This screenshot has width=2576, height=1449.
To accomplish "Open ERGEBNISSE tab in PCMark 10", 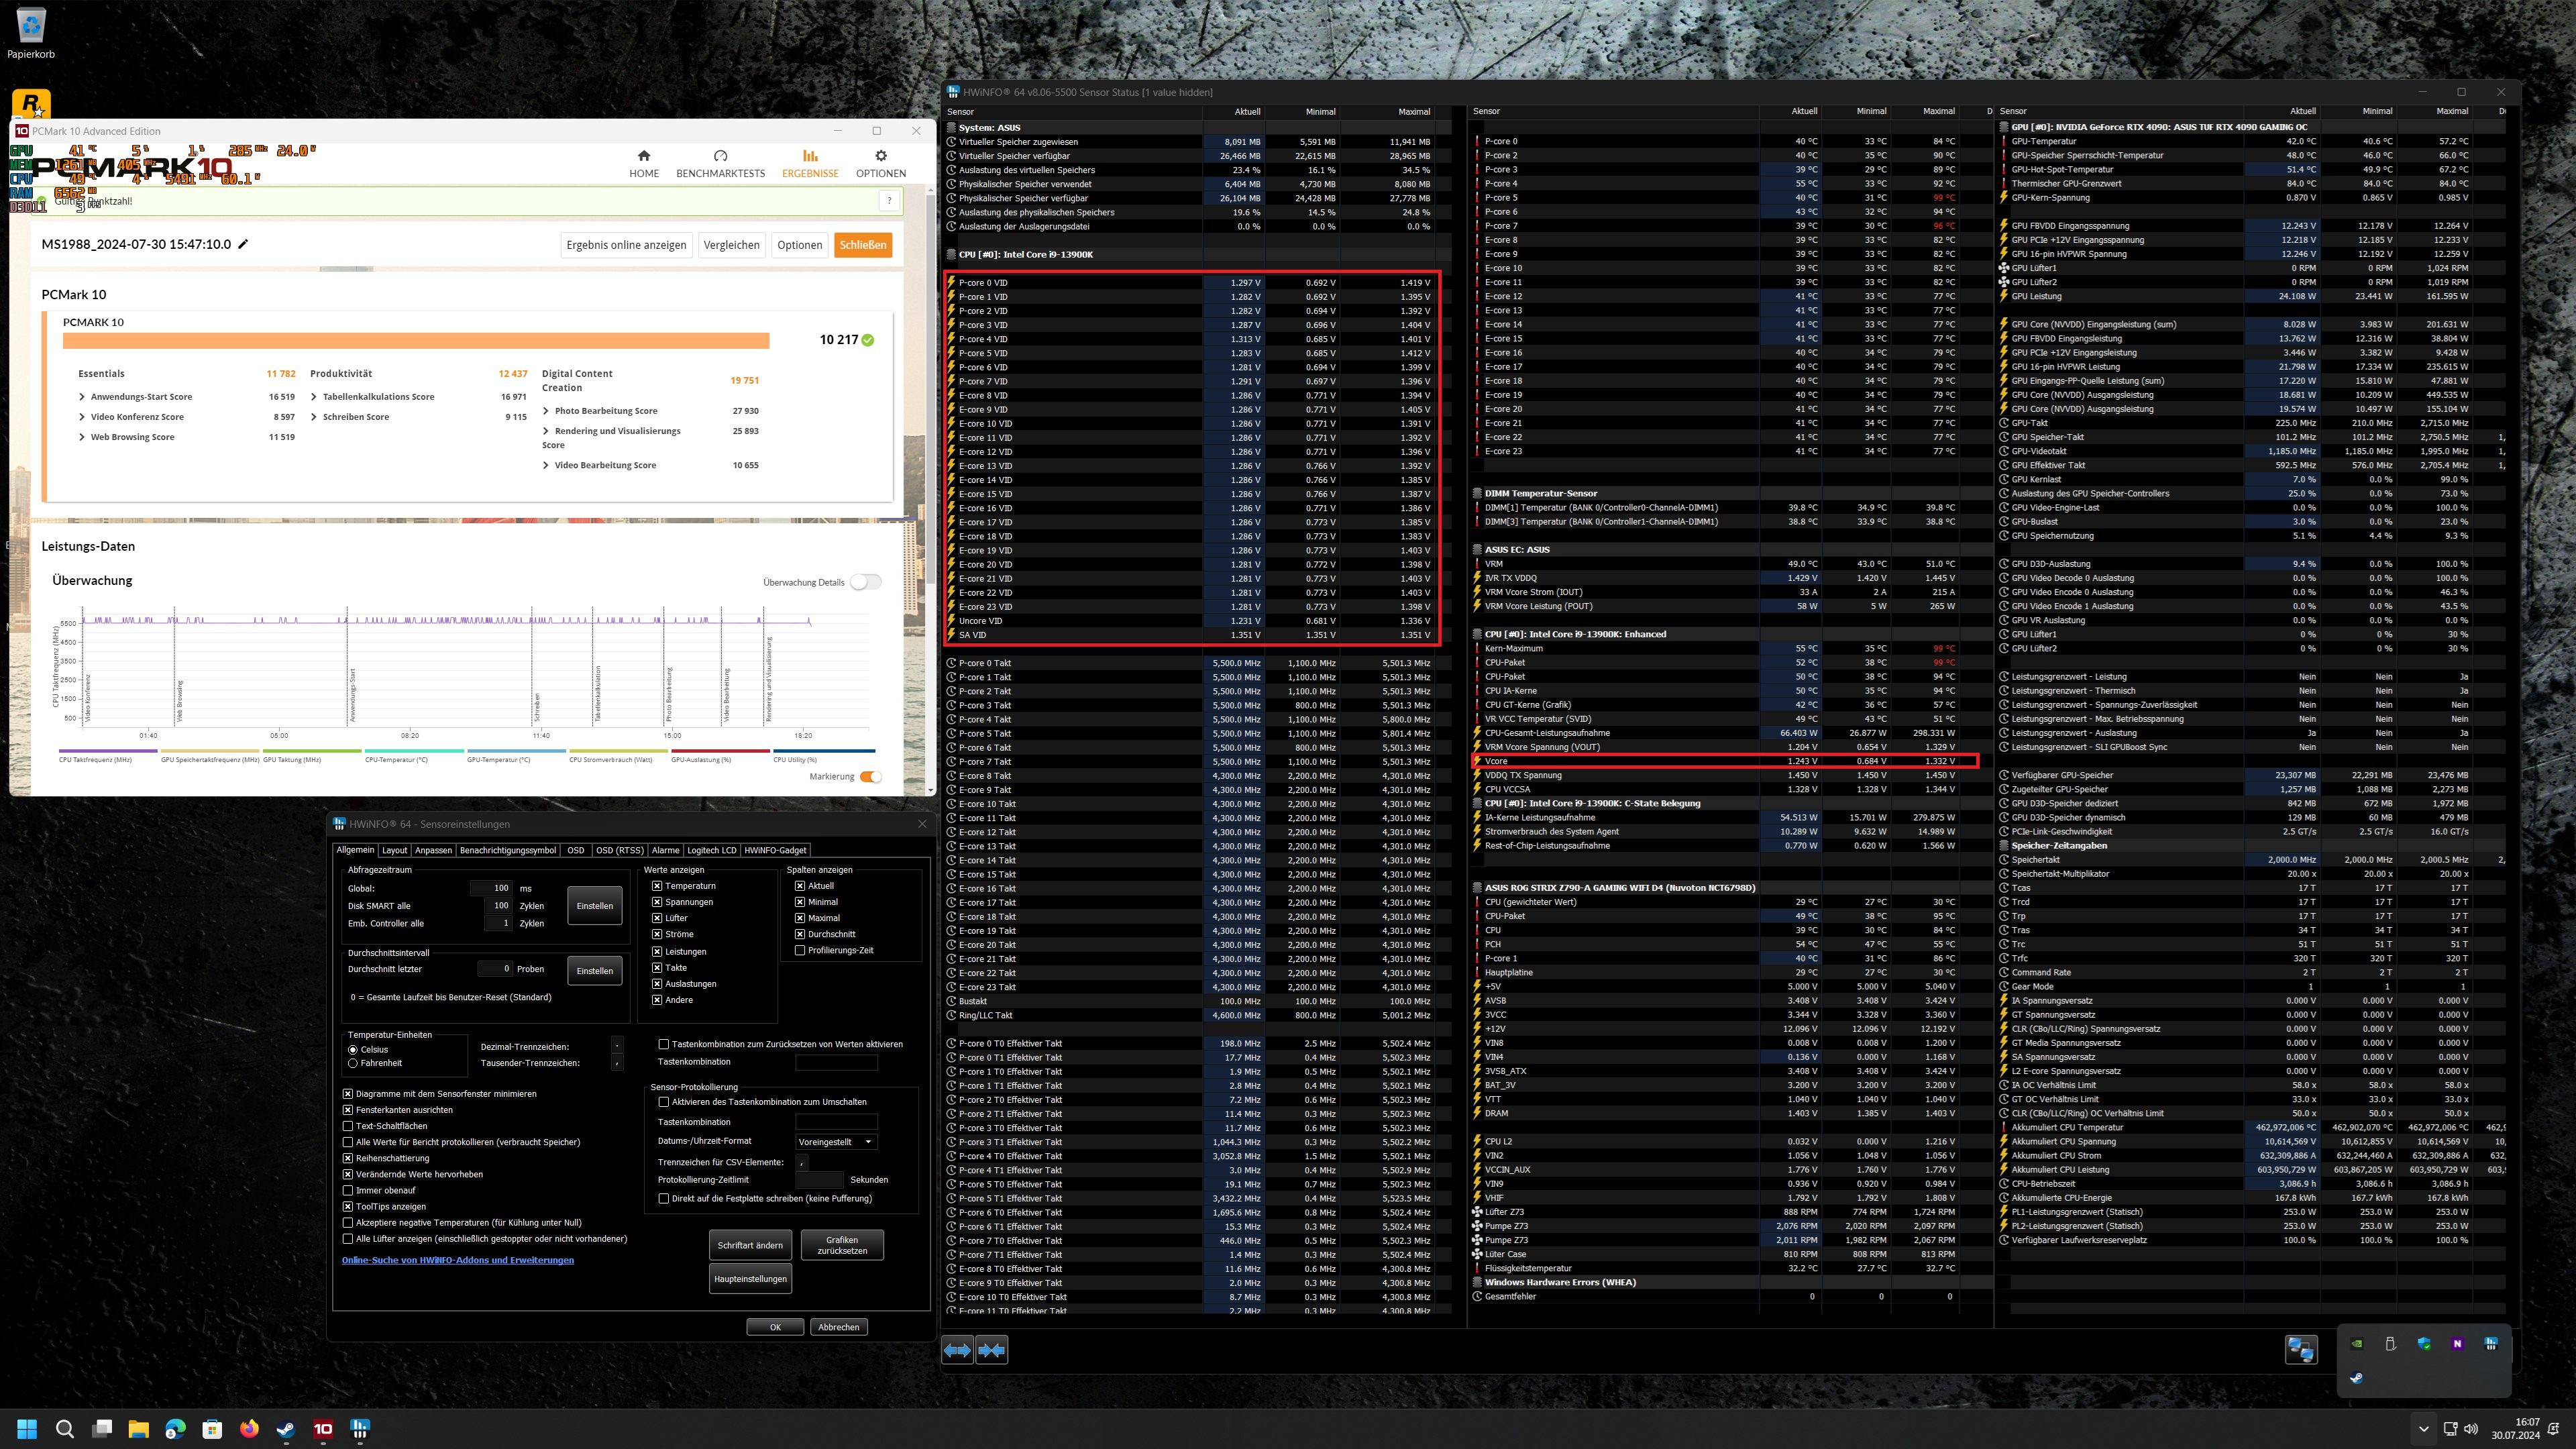I will [810, 163].
